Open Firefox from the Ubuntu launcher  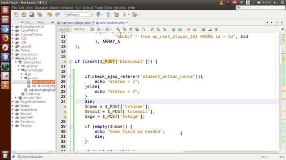[x=5, y=39]
